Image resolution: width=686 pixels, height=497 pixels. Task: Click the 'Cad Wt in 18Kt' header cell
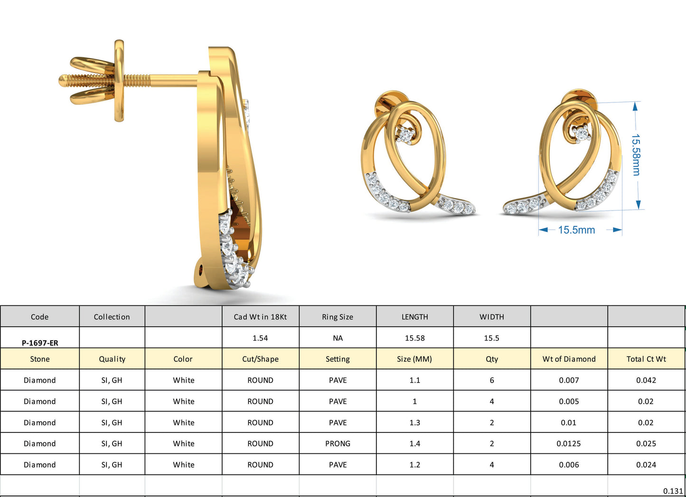(260, 317)
